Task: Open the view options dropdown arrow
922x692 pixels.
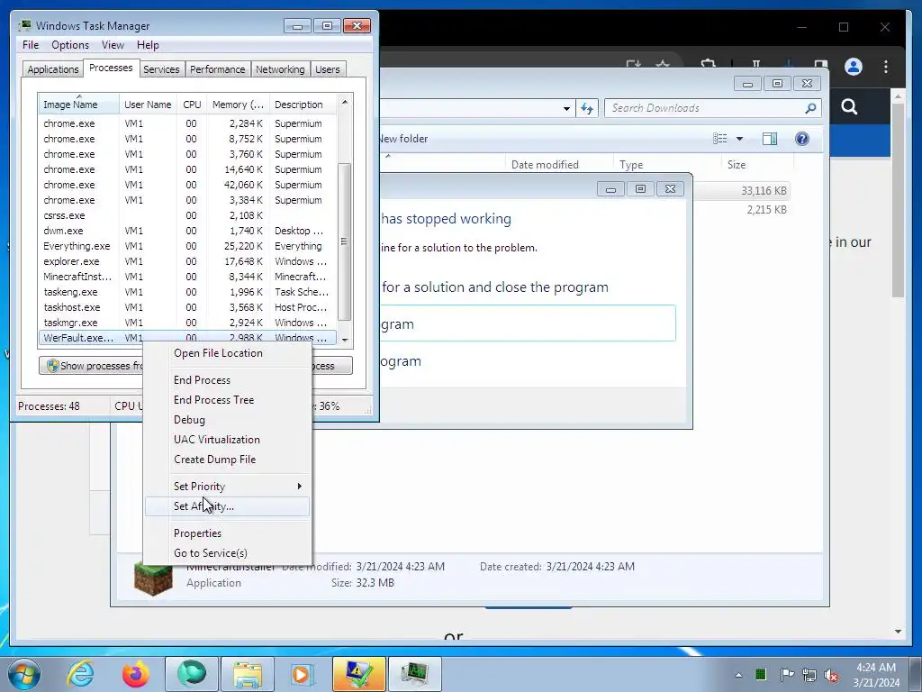Action: point(740,138)
